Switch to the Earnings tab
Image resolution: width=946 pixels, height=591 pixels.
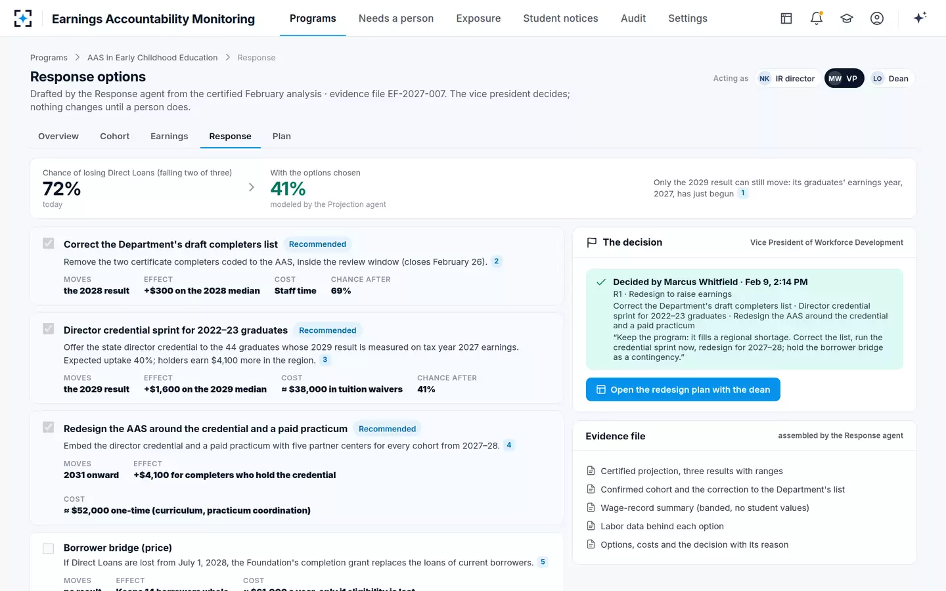click(169, 137)
